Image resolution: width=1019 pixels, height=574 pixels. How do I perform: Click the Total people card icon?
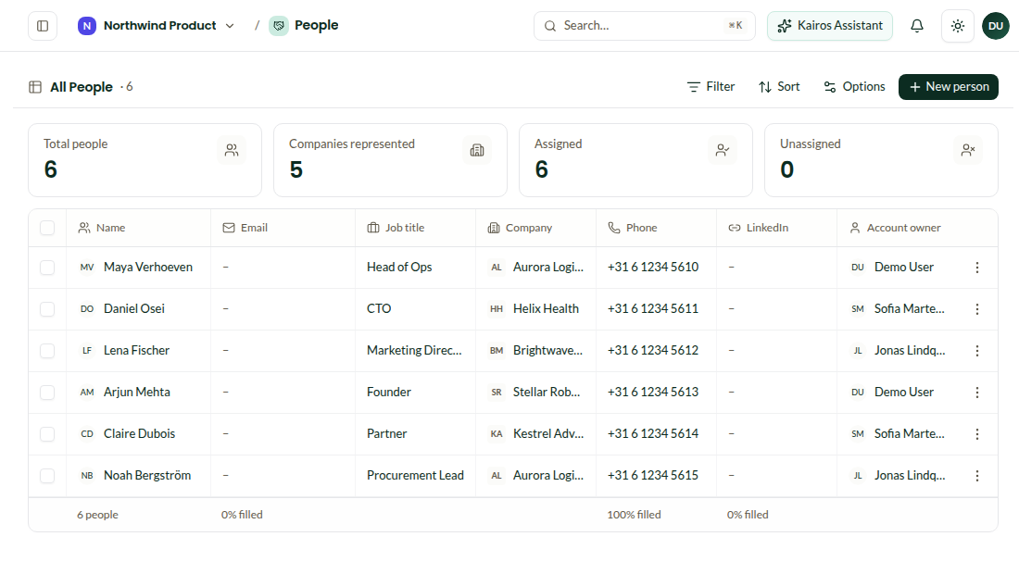[232, 151]
